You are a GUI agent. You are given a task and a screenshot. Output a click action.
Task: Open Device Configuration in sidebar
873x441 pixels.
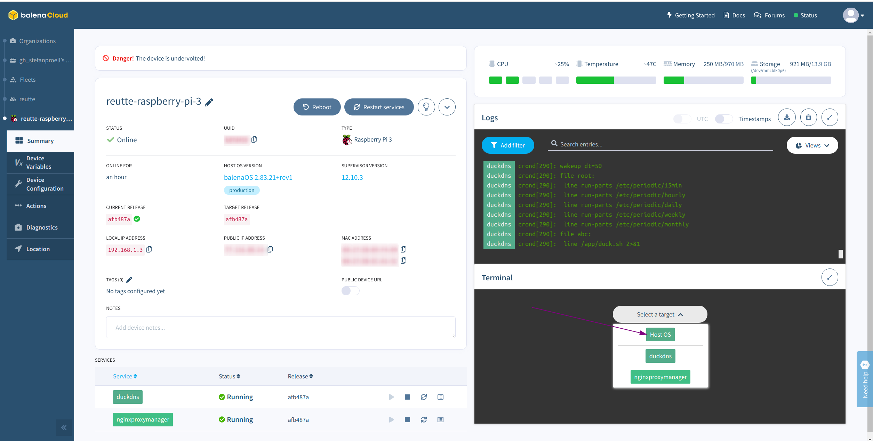(40, 184)
